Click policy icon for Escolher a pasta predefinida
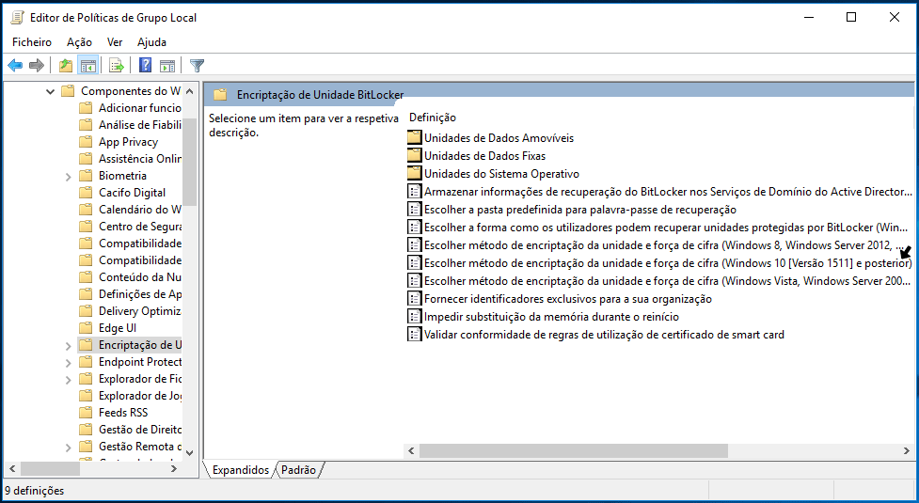The width and height of the screenshot is (919, 503). click(x=415, y=209)
